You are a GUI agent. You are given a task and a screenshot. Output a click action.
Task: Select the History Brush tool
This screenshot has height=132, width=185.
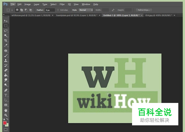pos(6,65)
